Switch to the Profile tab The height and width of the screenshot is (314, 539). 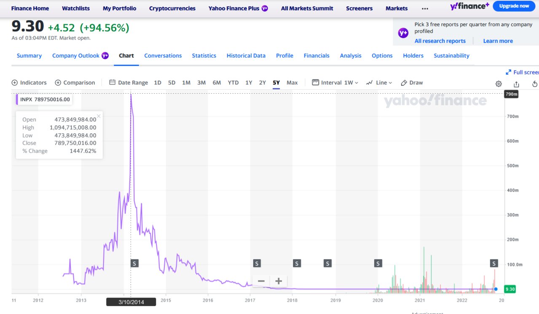(284, 55)
